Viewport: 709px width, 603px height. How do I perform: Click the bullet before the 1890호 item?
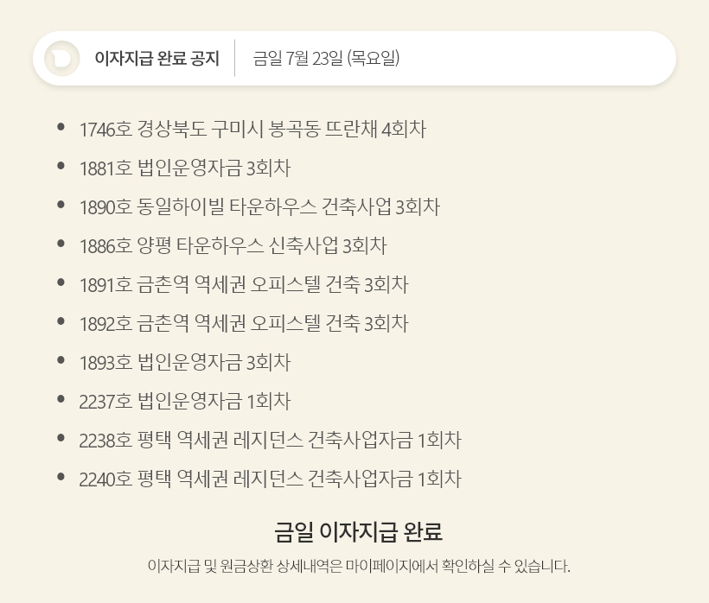(61, 205)
